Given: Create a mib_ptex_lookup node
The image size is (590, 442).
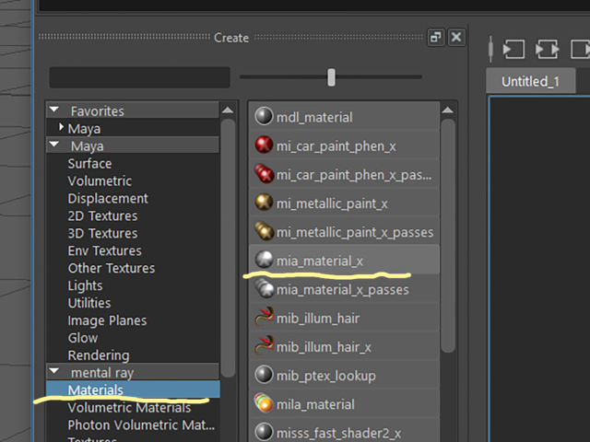Looking at the screenshot, I should click(344, 375).
